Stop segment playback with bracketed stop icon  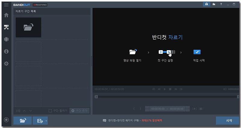201,109
